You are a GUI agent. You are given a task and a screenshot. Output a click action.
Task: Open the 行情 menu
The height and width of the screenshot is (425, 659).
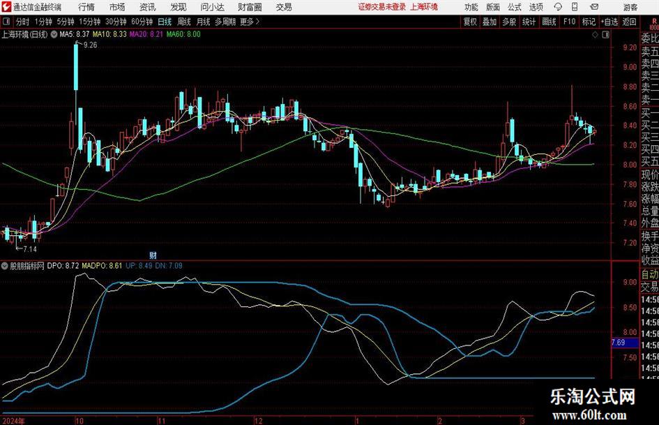pyautogui.click(x=86, y=7)
